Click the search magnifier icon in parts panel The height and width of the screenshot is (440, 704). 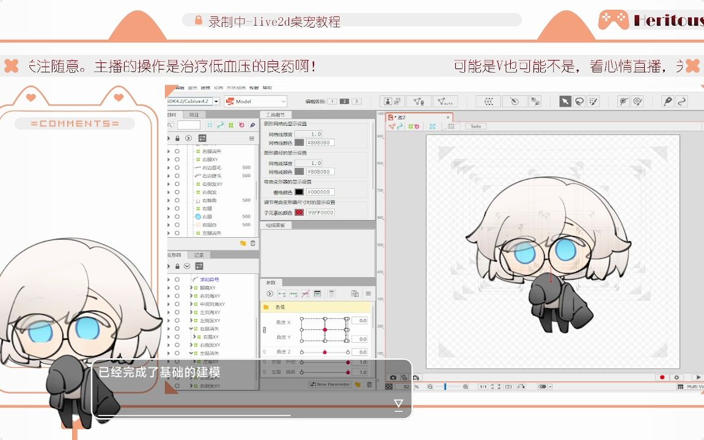170,124
